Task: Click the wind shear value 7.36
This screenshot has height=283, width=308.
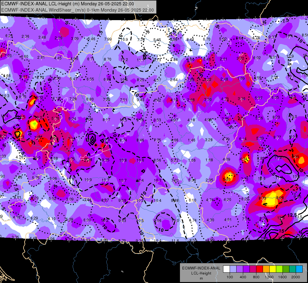Action: tap(274, 77)
